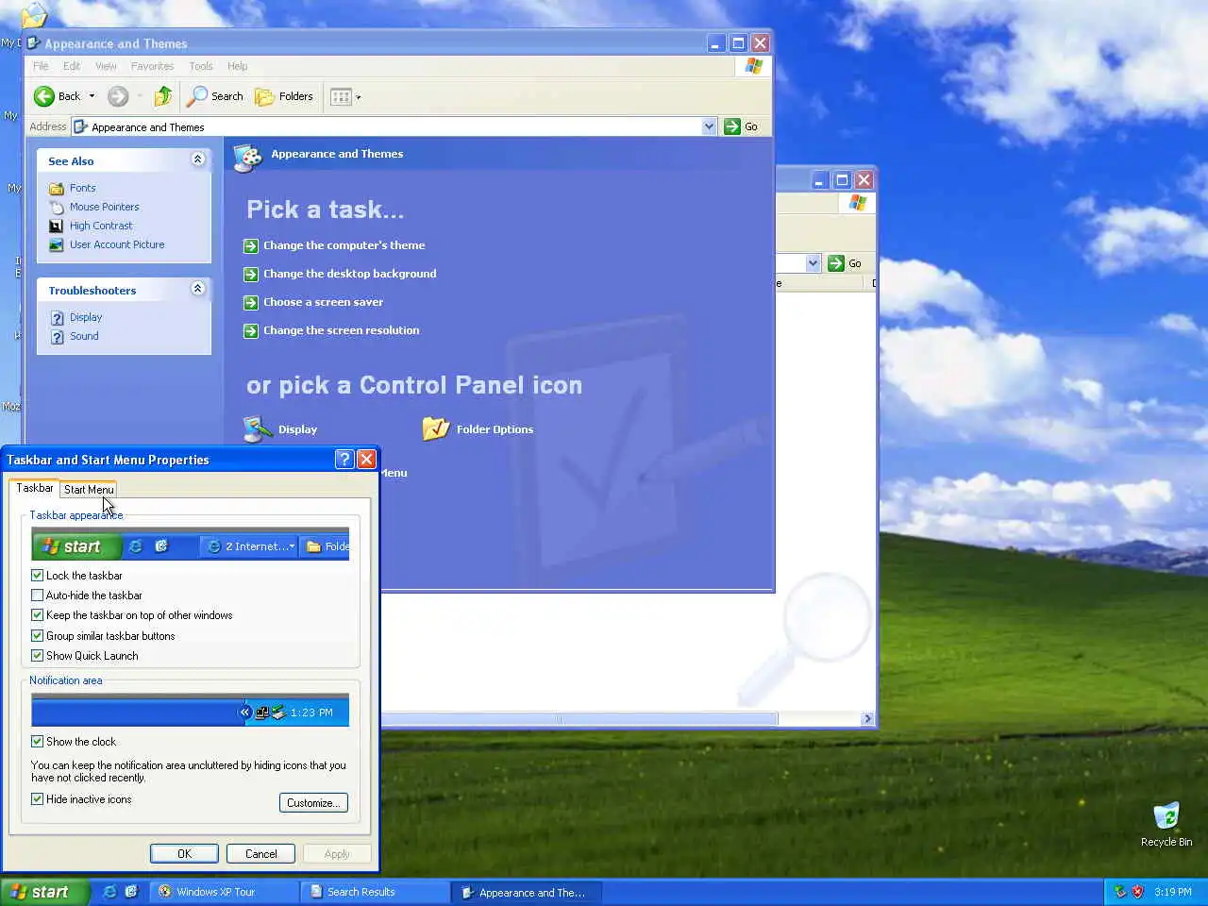Collapse the See Also panel
The image size is (1208, 906).
coord(197,159)
